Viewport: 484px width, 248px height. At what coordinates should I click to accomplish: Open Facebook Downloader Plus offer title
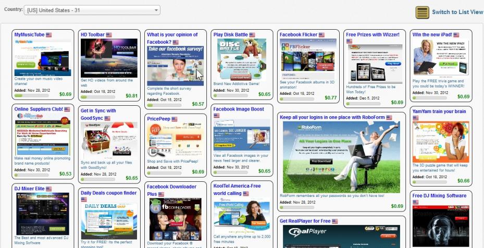click(171, 190)
